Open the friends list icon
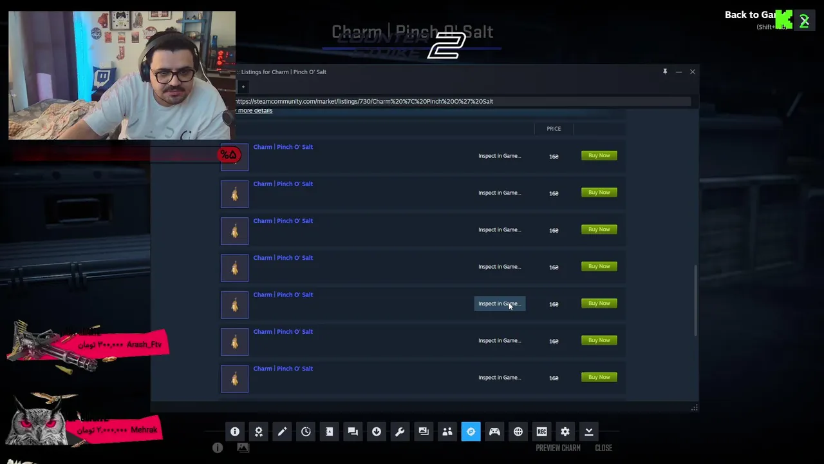The height and width of the screenshot is (464, 824). tap(447, 432)
